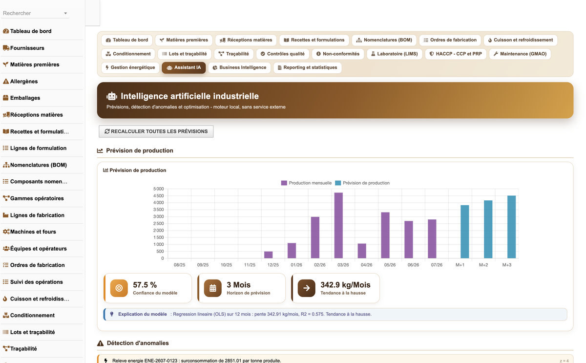Click the Conditionnement boxes icon in sidebar
The image size is (586, 363).
[x=6, y=315]
